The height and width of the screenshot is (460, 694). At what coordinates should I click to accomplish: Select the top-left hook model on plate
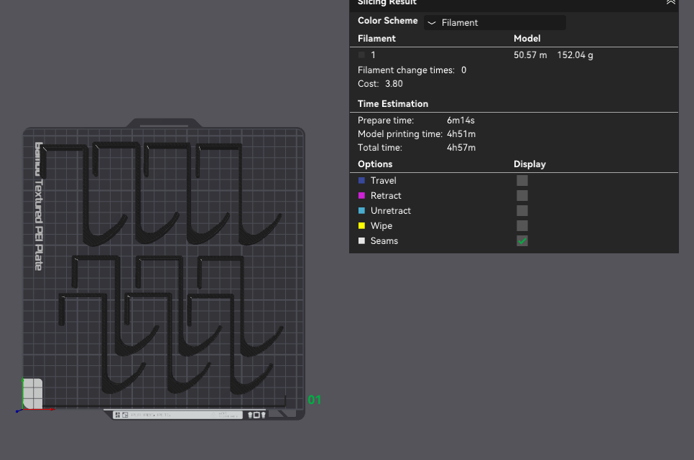(85, 194)
